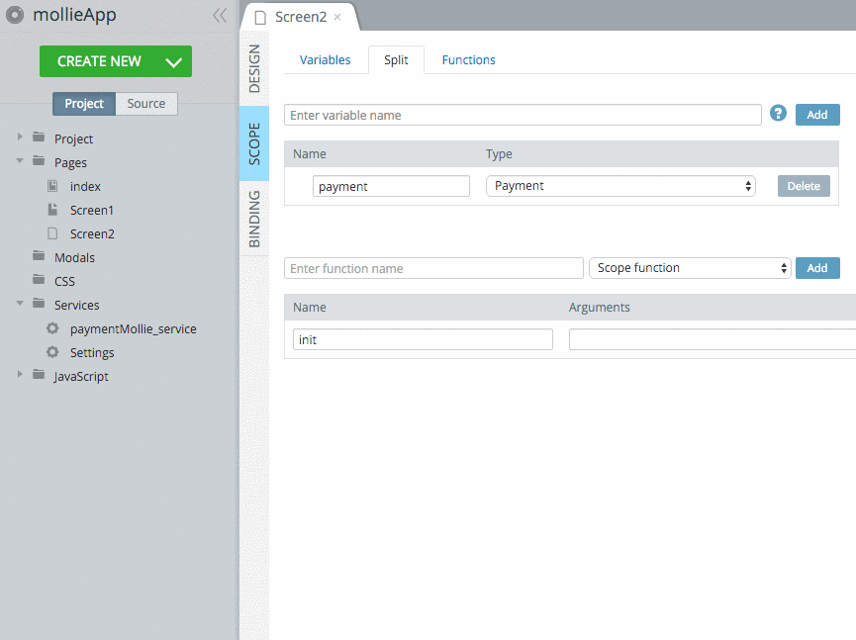Close the Screen2 tab
856x640 pixels.
point(337,17)
